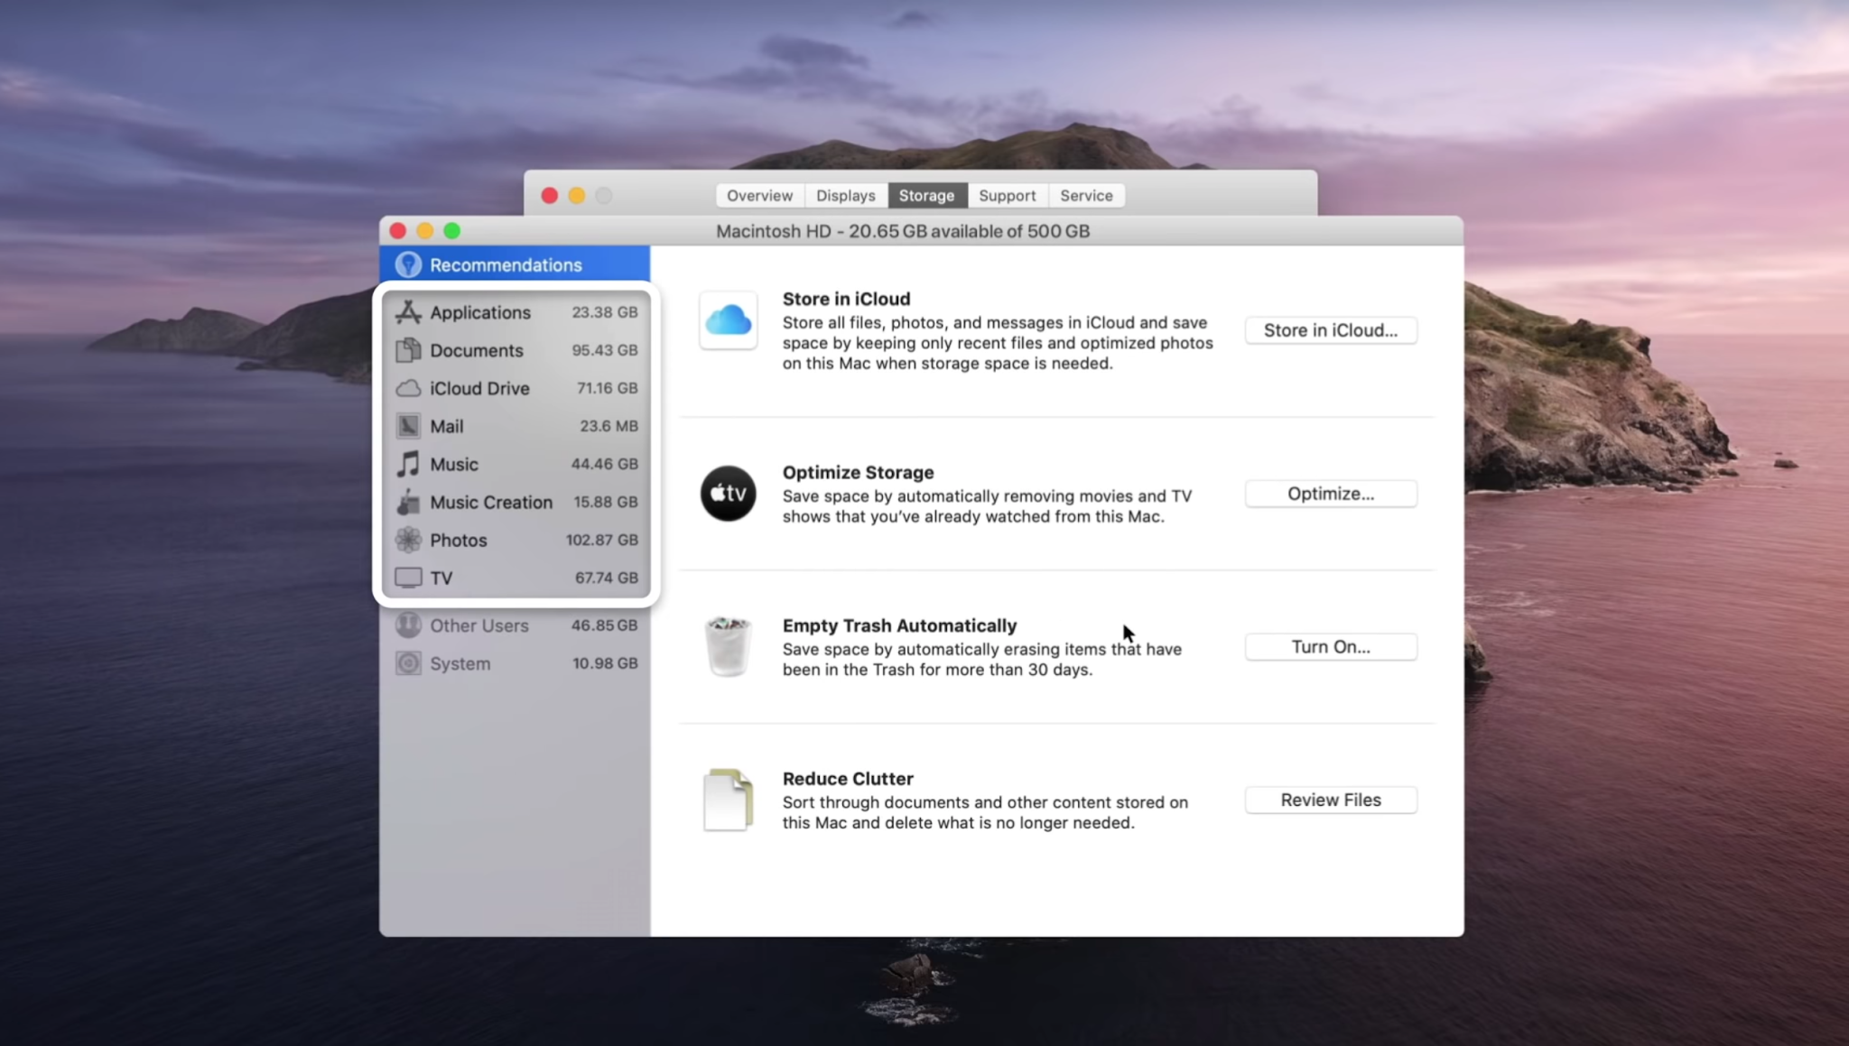
Task: Click the blue iCloud cloud icon
Action: [x=728, y=320]
